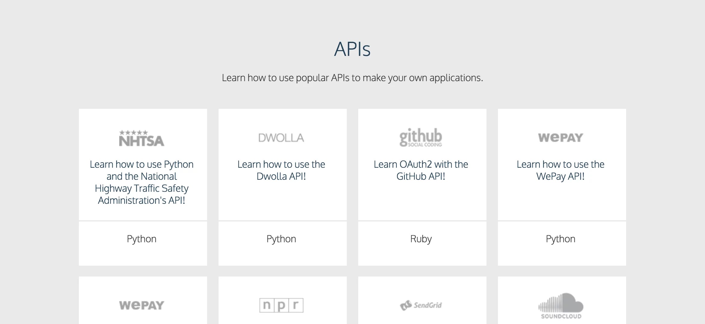Select the Ruby label under the GitHub card

click(x=421, y=239)
